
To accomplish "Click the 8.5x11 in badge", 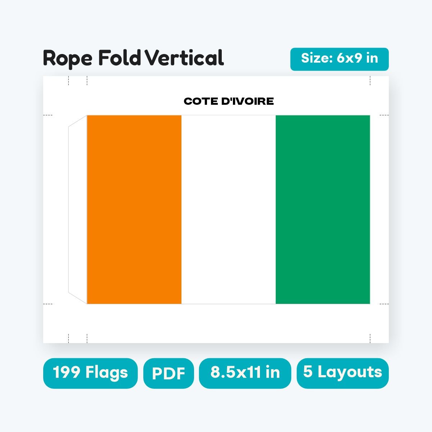I will point(245,373).
